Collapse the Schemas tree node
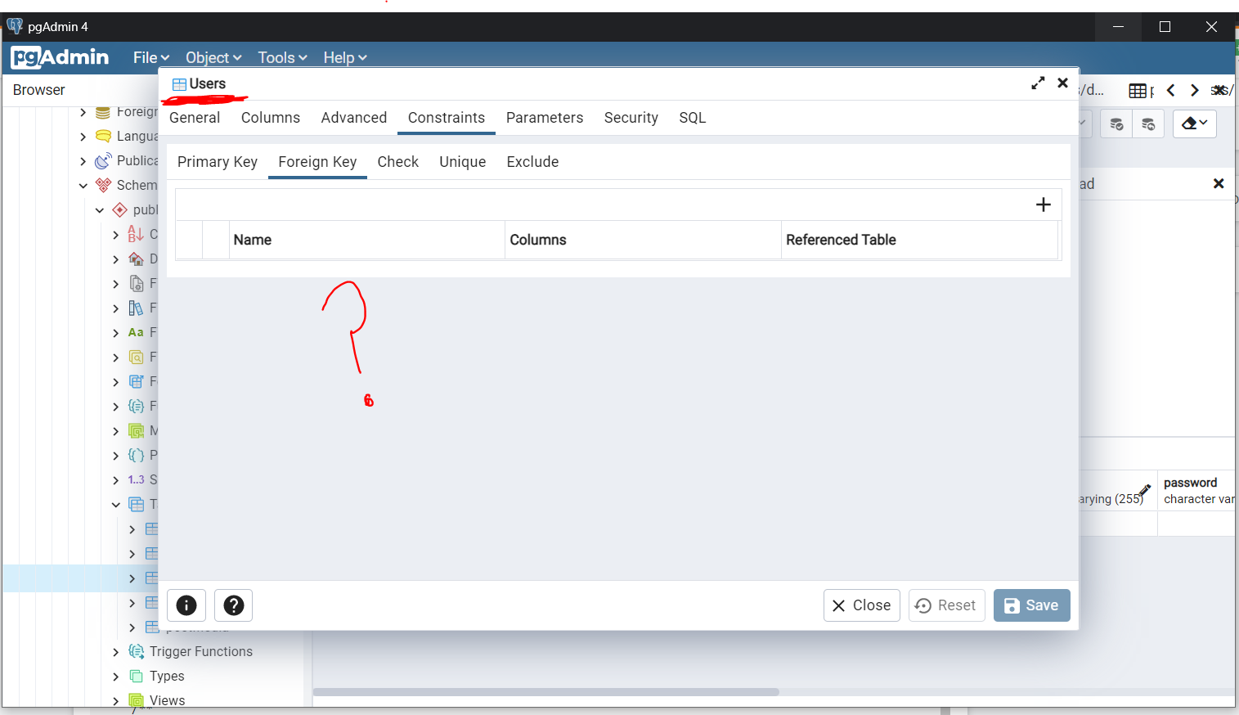The width and height of the screenshot is (1239, 715). coord(83,186)
